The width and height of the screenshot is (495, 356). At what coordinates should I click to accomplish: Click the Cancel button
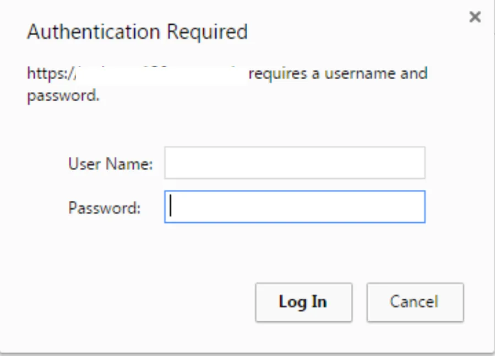[415, 302]
